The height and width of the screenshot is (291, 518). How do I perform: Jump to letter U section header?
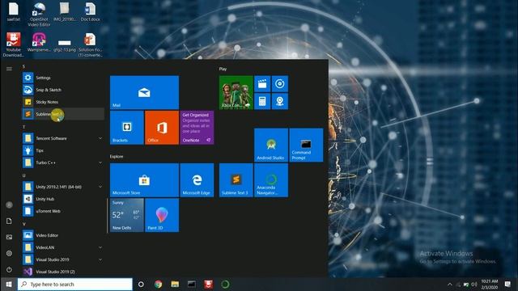tap(23, 175)
